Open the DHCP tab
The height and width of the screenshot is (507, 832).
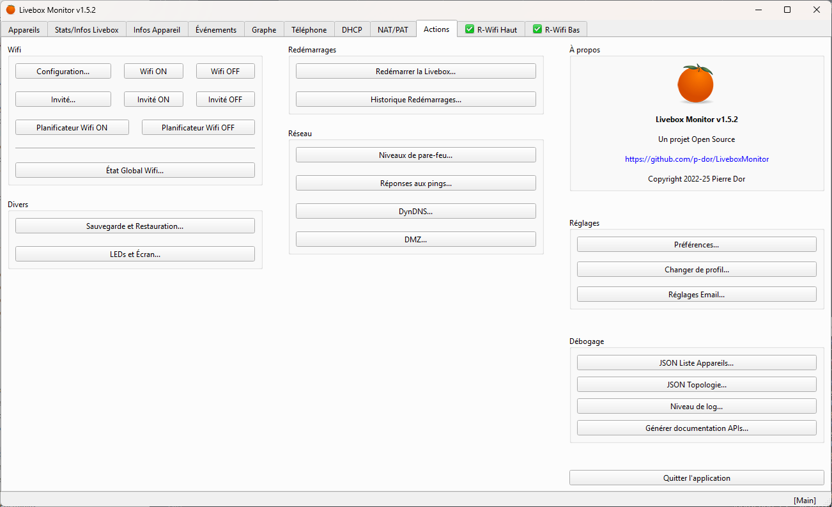click(352, 29)
